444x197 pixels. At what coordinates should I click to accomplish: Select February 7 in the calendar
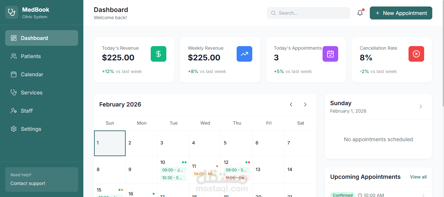[x=300, y=143]
